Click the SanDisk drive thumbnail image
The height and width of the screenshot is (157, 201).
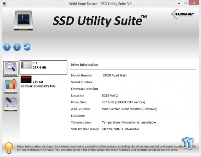coord(26,79)
